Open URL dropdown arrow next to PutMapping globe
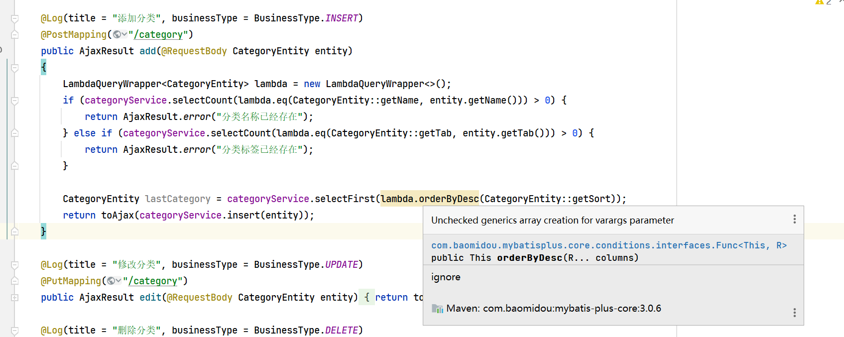 click(x=119, y=281)
